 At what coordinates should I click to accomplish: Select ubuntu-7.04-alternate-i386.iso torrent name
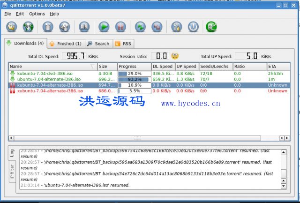pos(49,79)
